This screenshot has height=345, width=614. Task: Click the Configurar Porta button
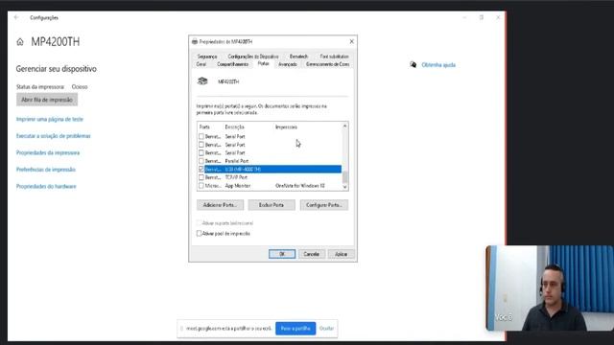click(324, 205)
